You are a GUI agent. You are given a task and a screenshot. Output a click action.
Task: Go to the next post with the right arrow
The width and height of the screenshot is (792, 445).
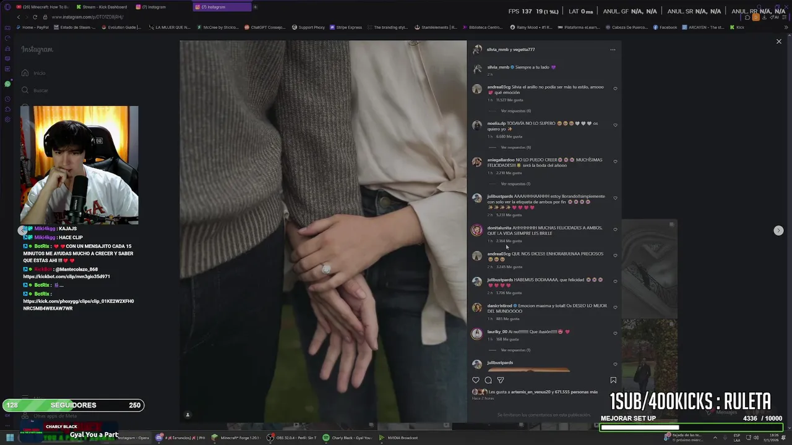(778, 231)
